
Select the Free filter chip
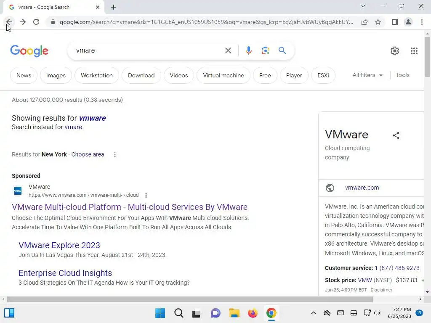point(265,75)
